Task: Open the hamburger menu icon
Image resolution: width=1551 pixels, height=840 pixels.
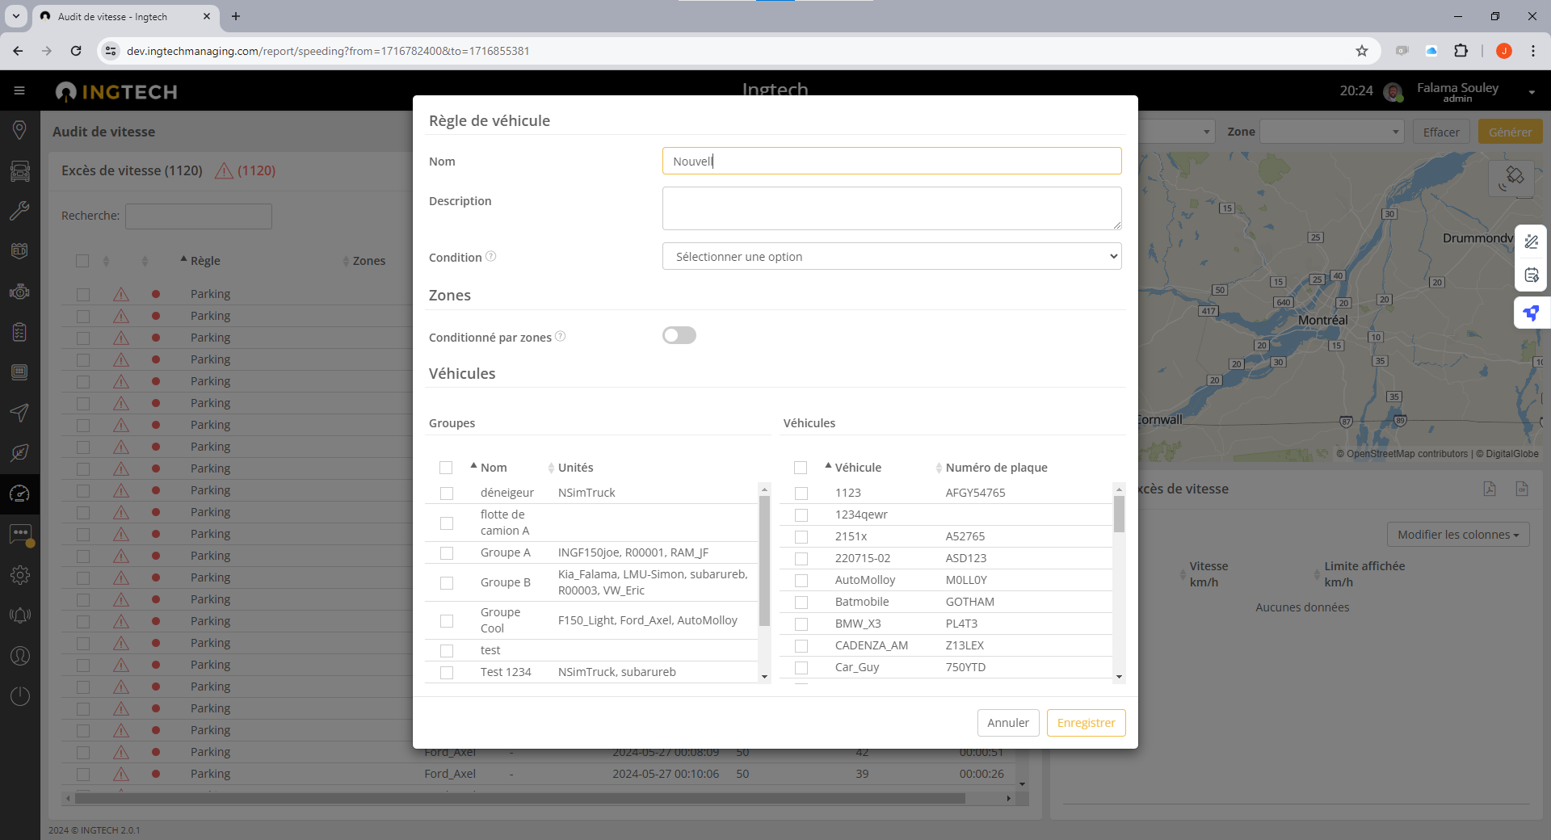Action: [19, 91]
